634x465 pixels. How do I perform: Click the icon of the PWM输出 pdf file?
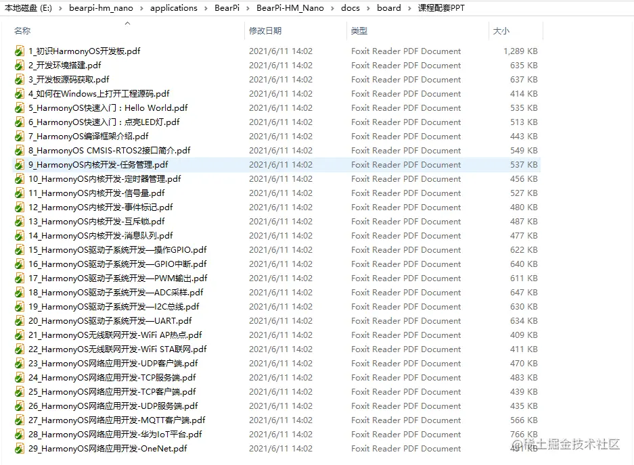tap(20, 278)
